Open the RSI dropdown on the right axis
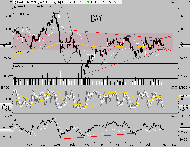190x147 pixels. click(189, 116)
